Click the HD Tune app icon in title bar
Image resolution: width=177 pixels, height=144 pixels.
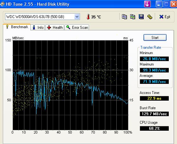pos(3,4)
